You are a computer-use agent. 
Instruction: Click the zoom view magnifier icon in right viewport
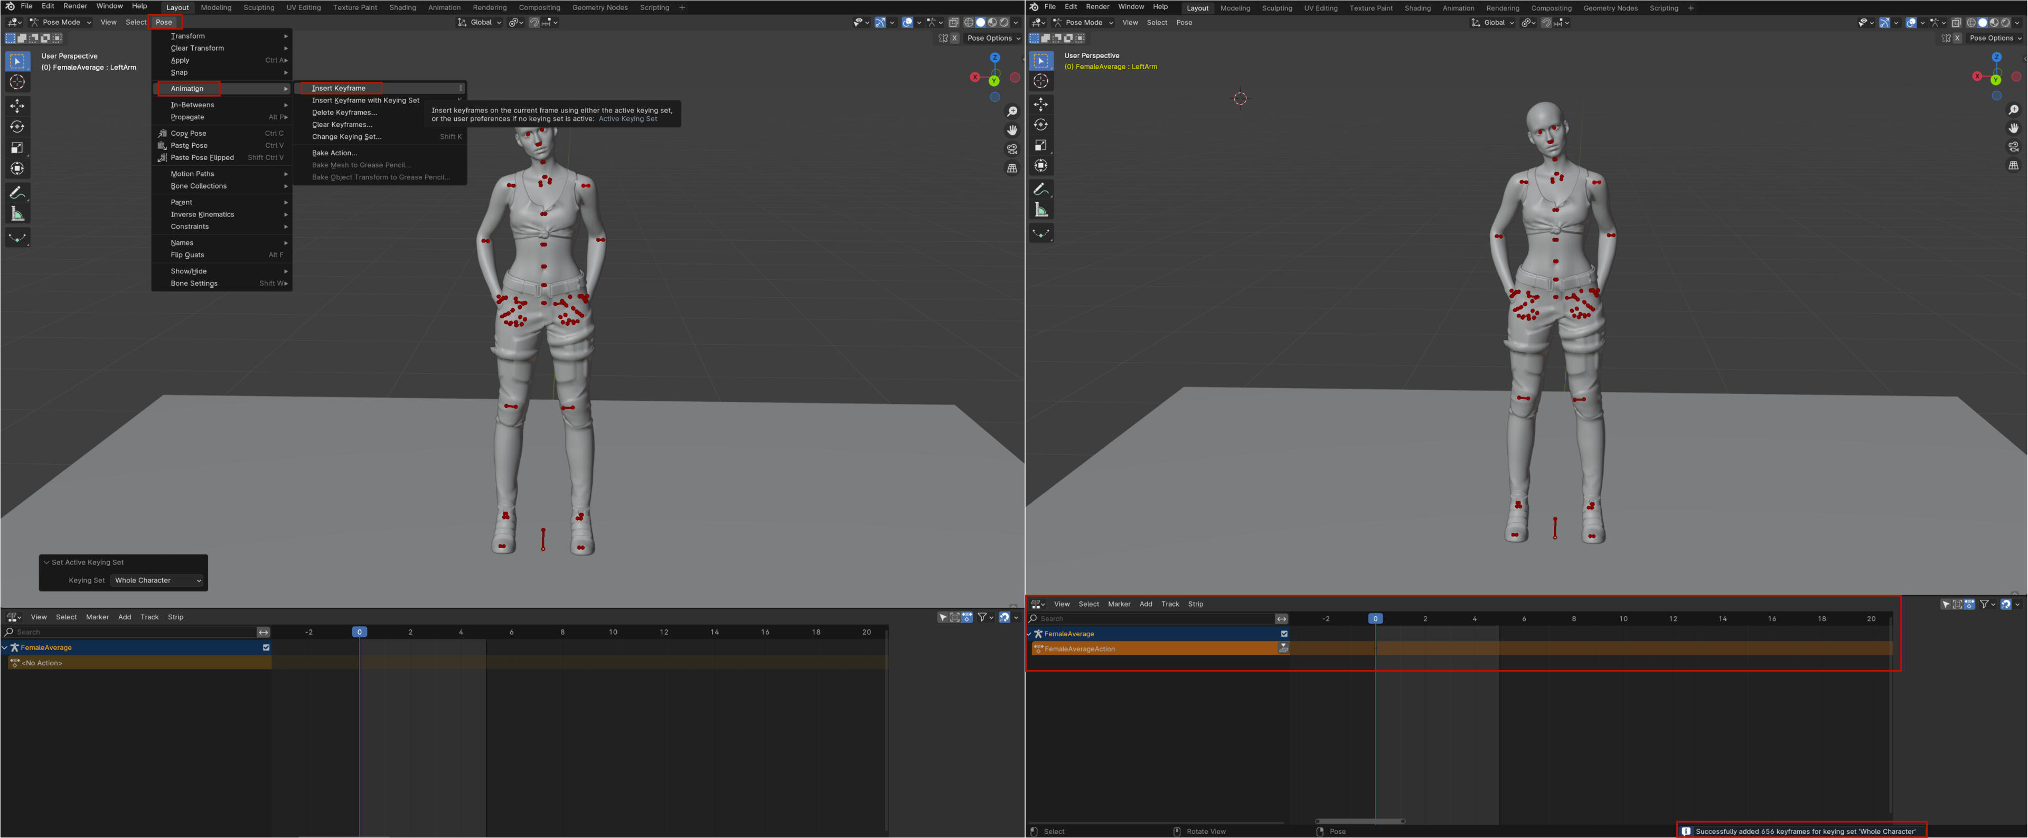(x=2013, y=110)
